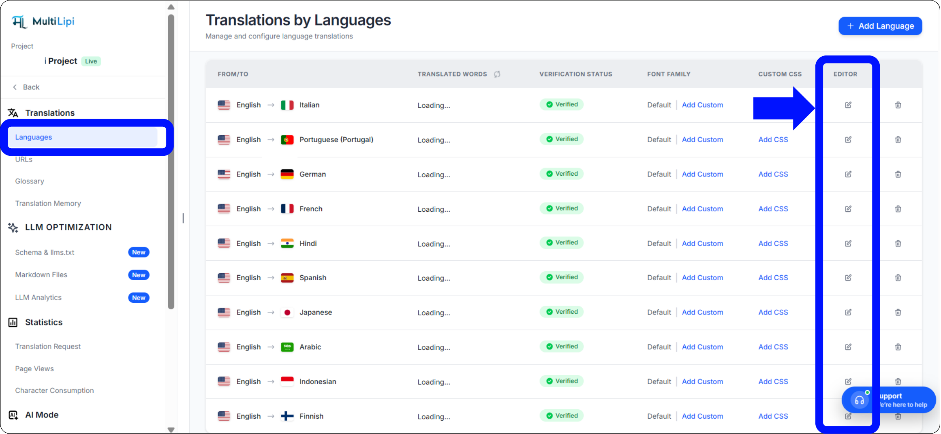This screenshot has height=434, width=941.
Task: Open the editor for the French row
Action: tap(848, 209)
